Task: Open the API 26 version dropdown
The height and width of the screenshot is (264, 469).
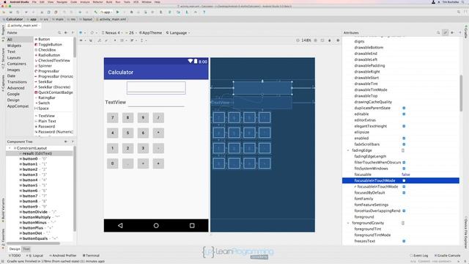Action: (130, 32)
